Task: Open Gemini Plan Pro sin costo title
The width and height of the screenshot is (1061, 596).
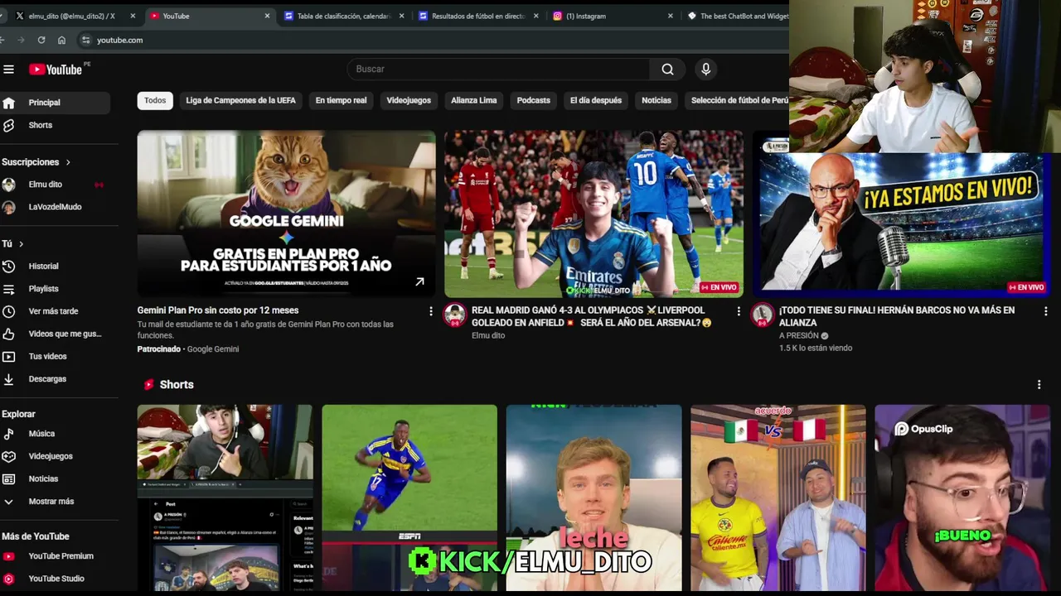Action: coord(218,310)
